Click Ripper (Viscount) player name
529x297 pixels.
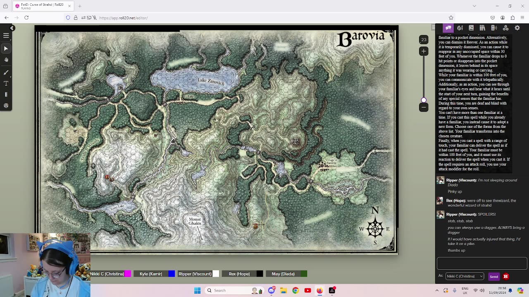195,274
